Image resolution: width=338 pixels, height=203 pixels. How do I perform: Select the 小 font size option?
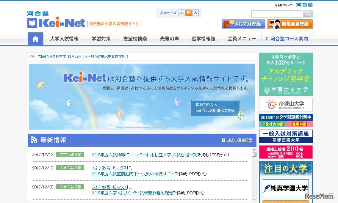pos(182,13)
